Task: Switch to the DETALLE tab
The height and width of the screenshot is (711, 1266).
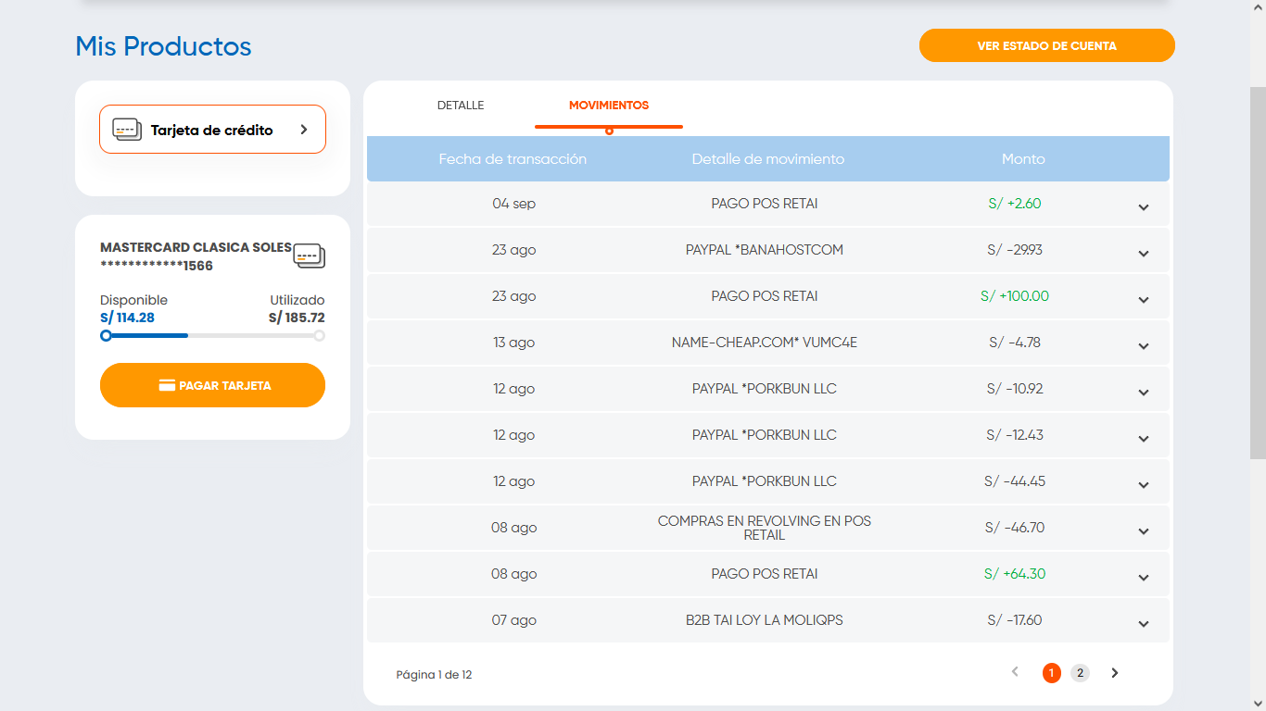Action: (461, 106)
